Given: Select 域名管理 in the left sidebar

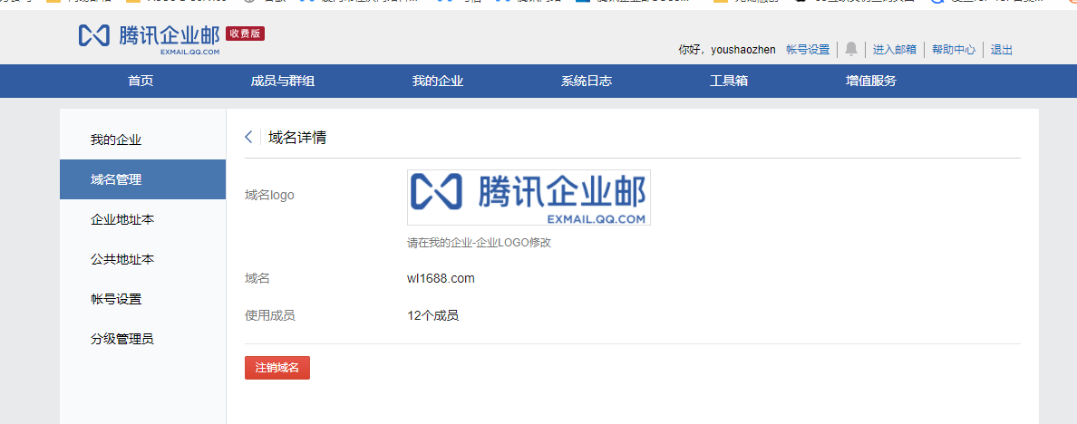Looking at the screenshot, I should pyautogui.click(x=143, y=179).
